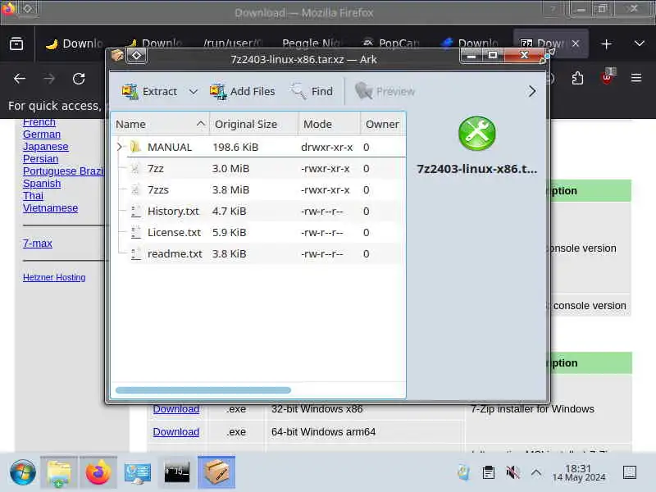Sort by the Name column header
Image resolution: width=656 pixels, height=492 pixels.
(x=161, y=125)
